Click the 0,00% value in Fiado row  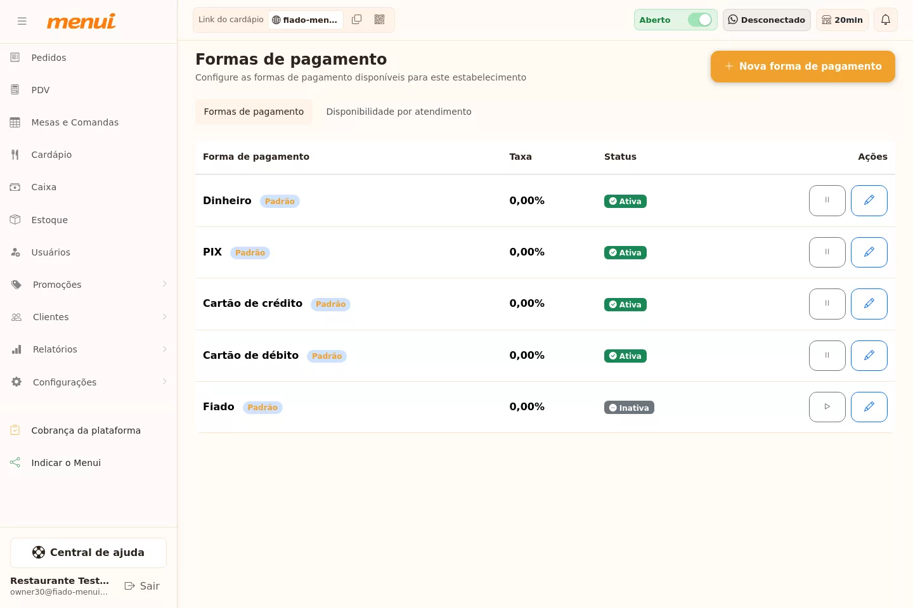pyautogui.click(x=527, y=406)
